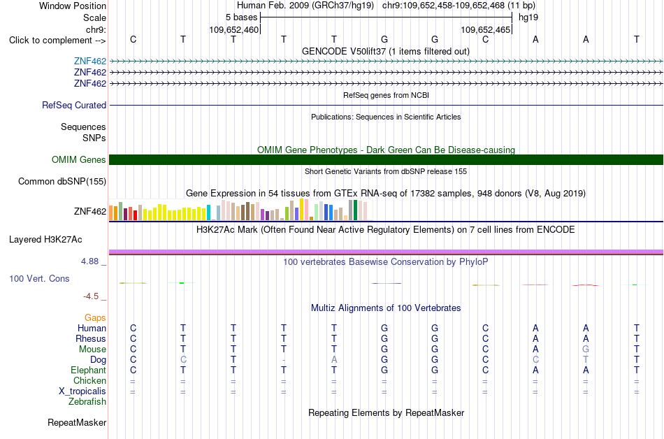Click the purple H3K27Ac signal bar
This screenshot has width=664, height=439.
[386, 252]
